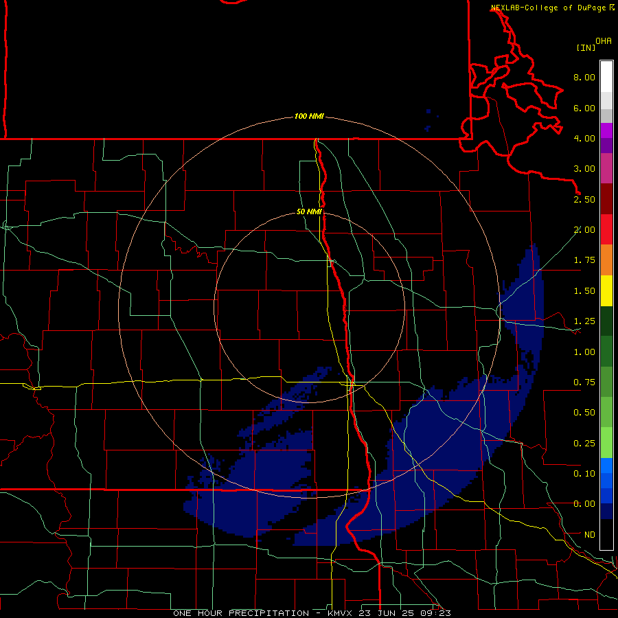Click the 0.50 legend value
This screenshot has width=618, height=618.
pos(584,413)
